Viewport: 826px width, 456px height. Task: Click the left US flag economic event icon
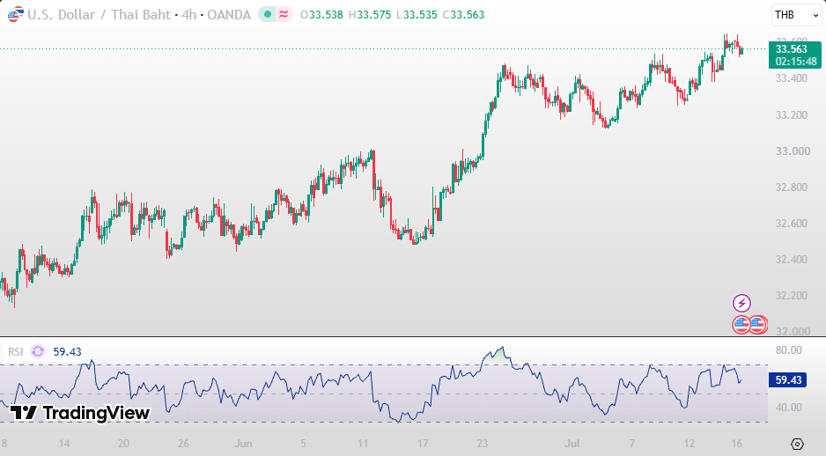(x=741, y=325)
